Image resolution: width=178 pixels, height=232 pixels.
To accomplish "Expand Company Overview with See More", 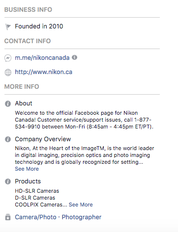I will [x=27, y=169].
